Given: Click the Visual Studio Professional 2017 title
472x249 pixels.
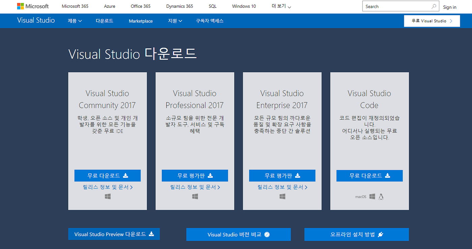Looking at the screenshot, I should (x=195, y=99).
